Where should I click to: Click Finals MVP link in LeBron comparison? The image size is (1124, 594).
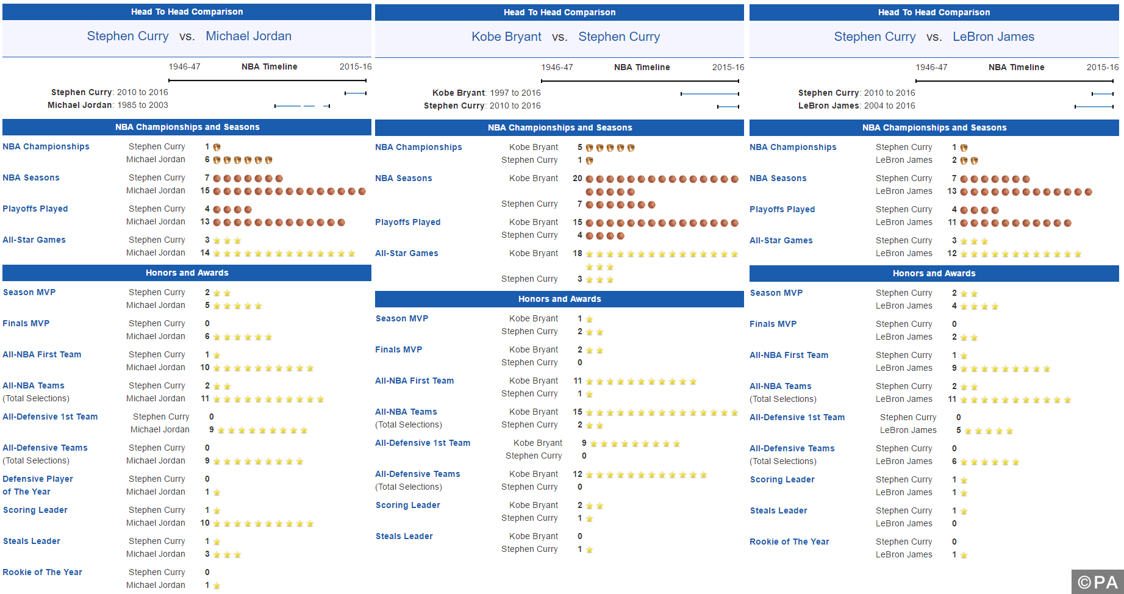(x=773, y=324)
